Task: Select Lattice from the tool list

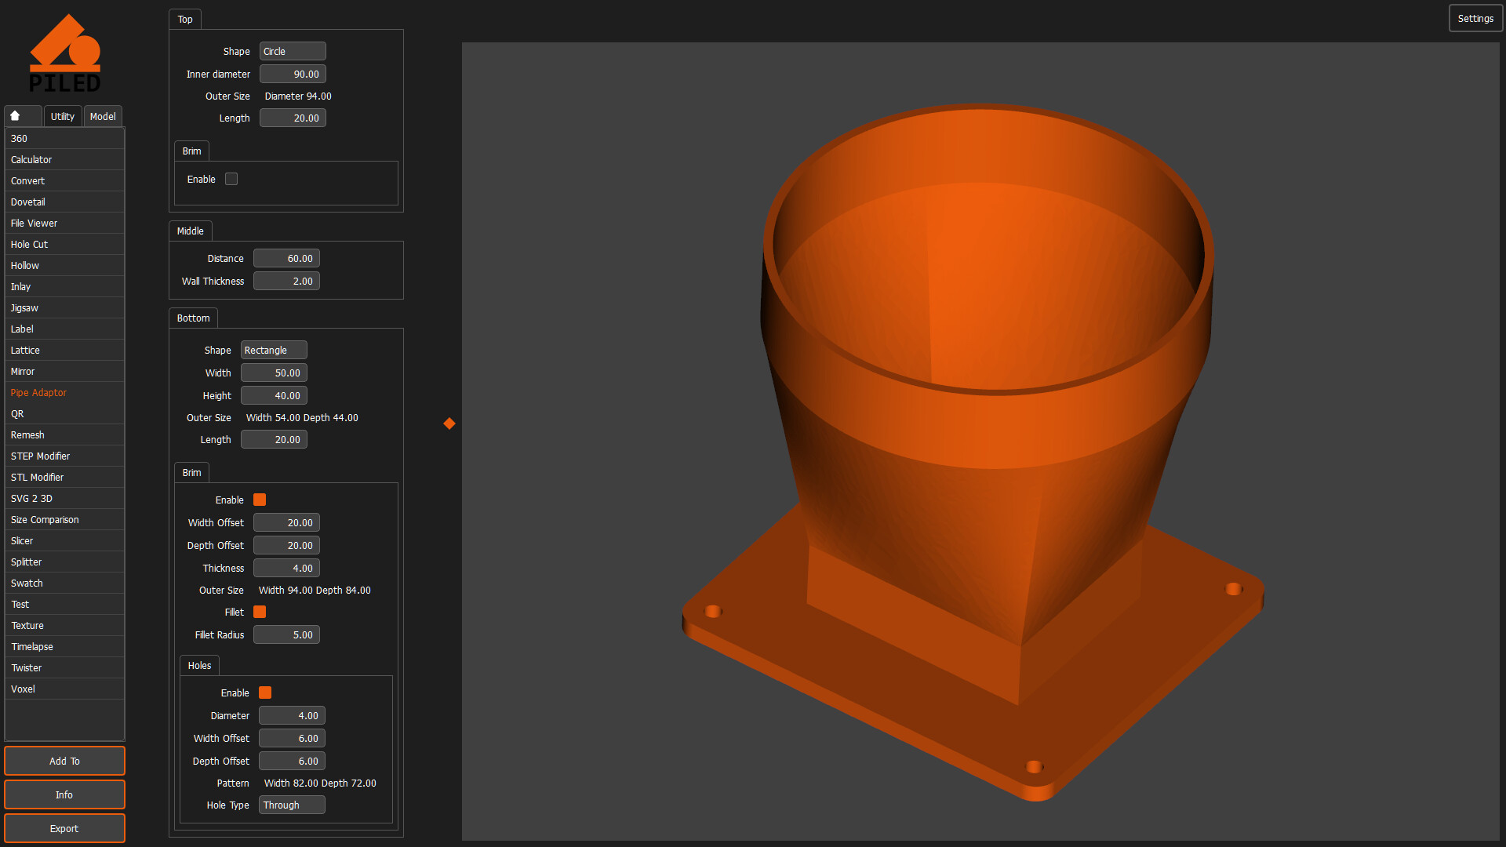Action: point(64,351)
